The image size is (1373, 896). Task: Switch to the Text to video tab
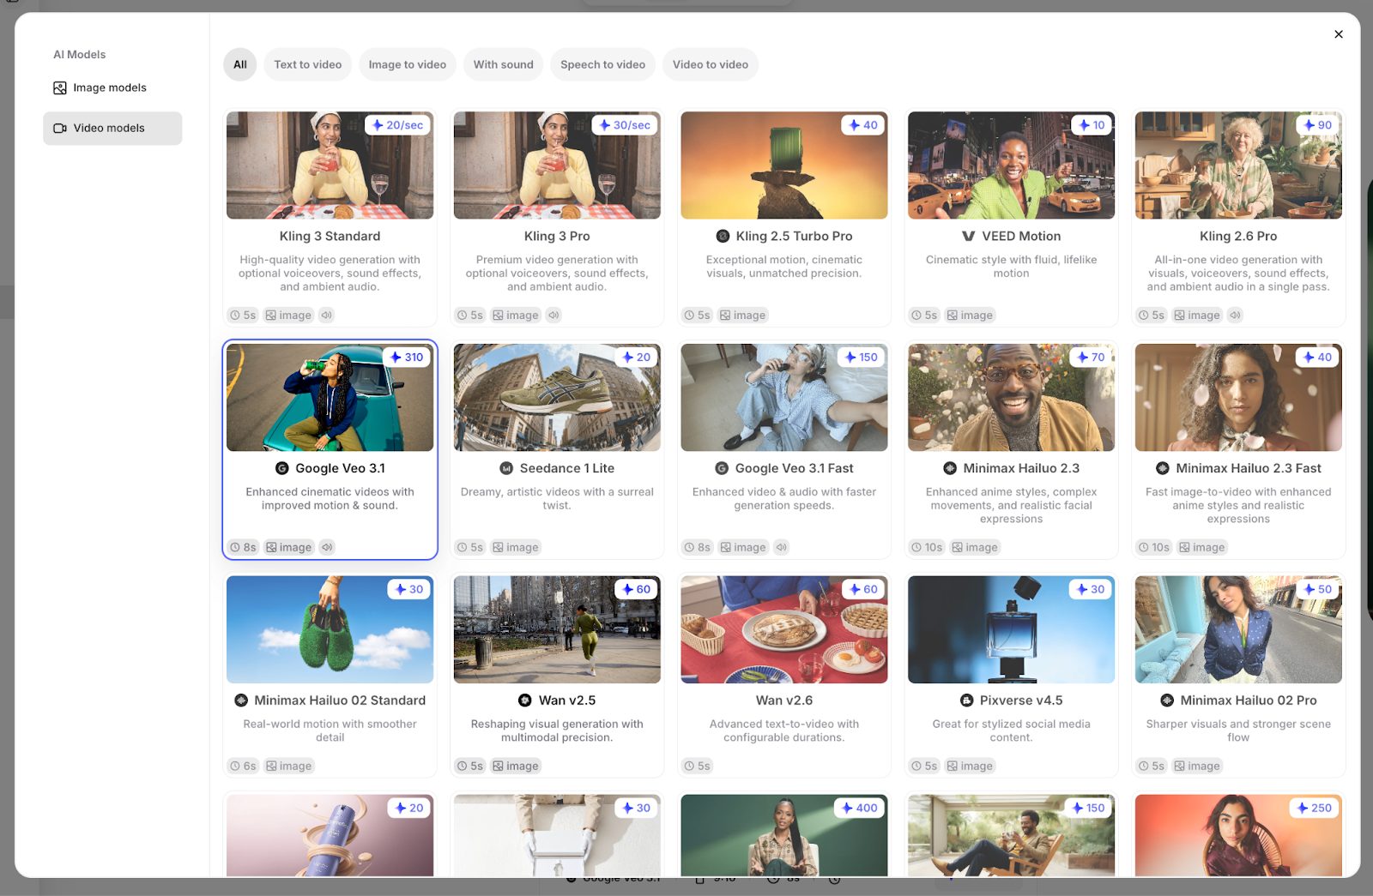pos(307,64)
